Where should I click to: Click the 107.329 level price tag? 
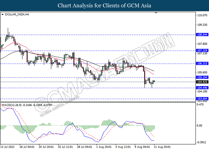tap(202, 50)
